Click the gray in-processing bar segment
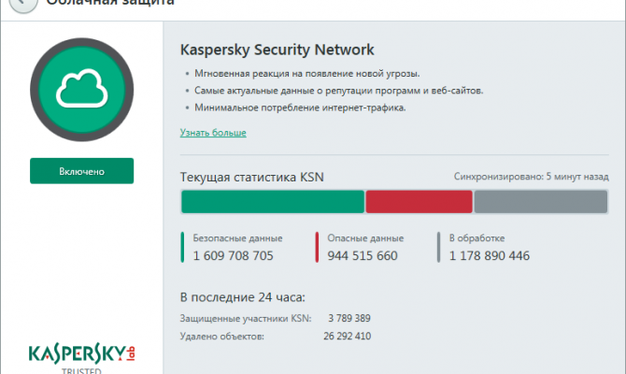 (541, 202)
